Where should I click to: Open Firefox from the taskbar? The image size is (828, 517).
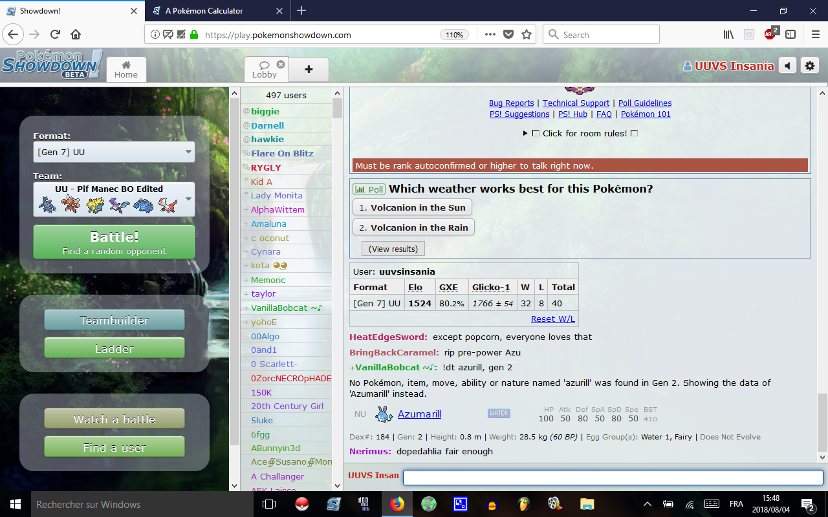point(397,504)
